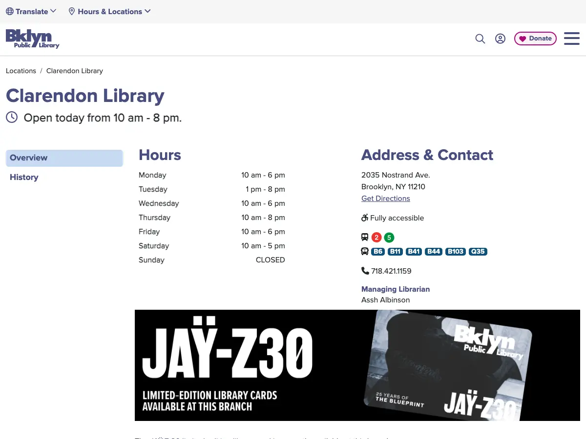Click the wheelchair accessibility icon
Viewport: 586px width, 439px height.
point(365,218)
